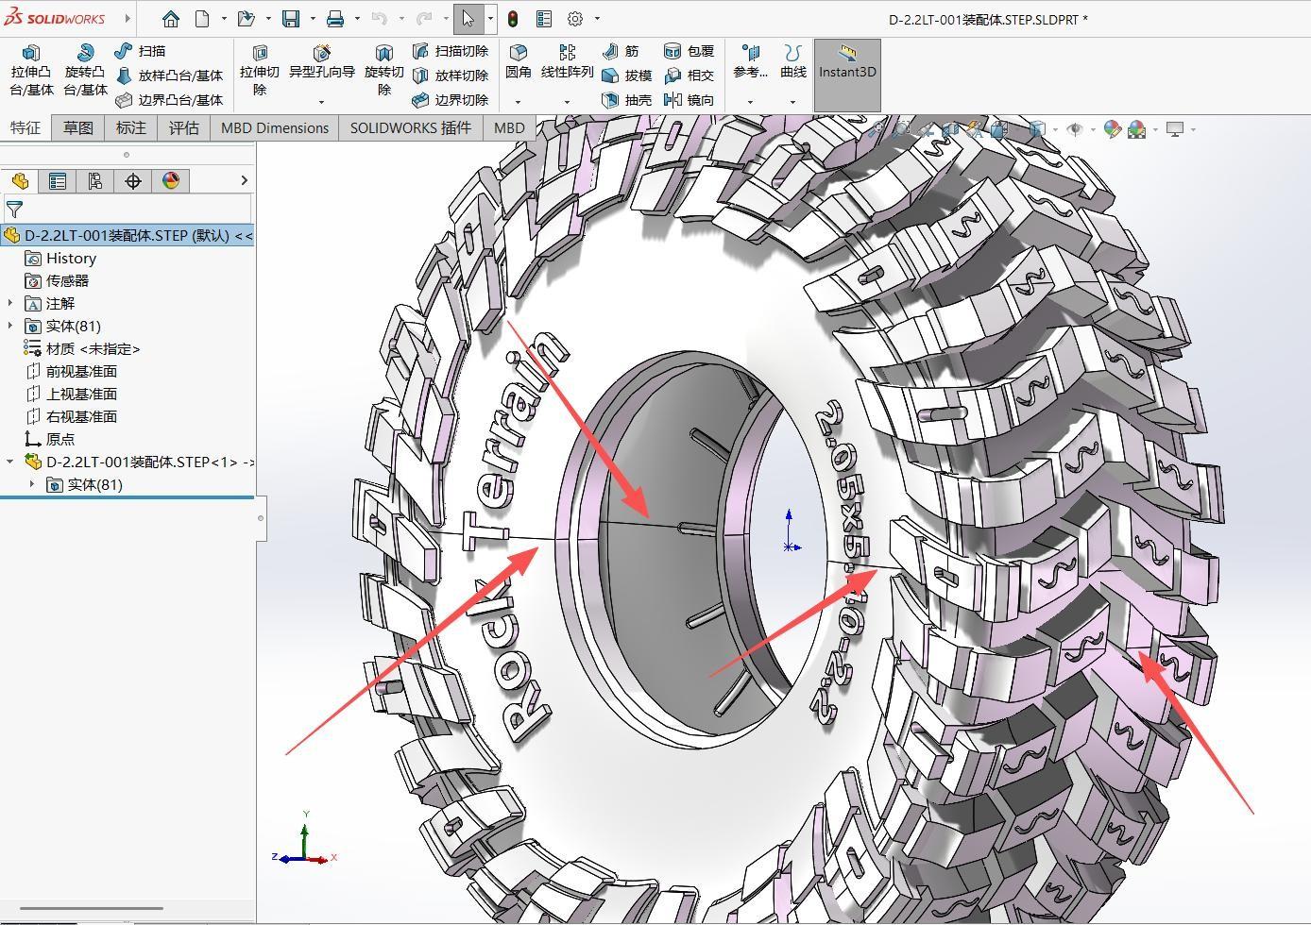Image resolution: width=1311 pixels, height=925 pixels.
Task: Open 异型孔向导 hole wizard tool
Action: (x=321, y=61)
